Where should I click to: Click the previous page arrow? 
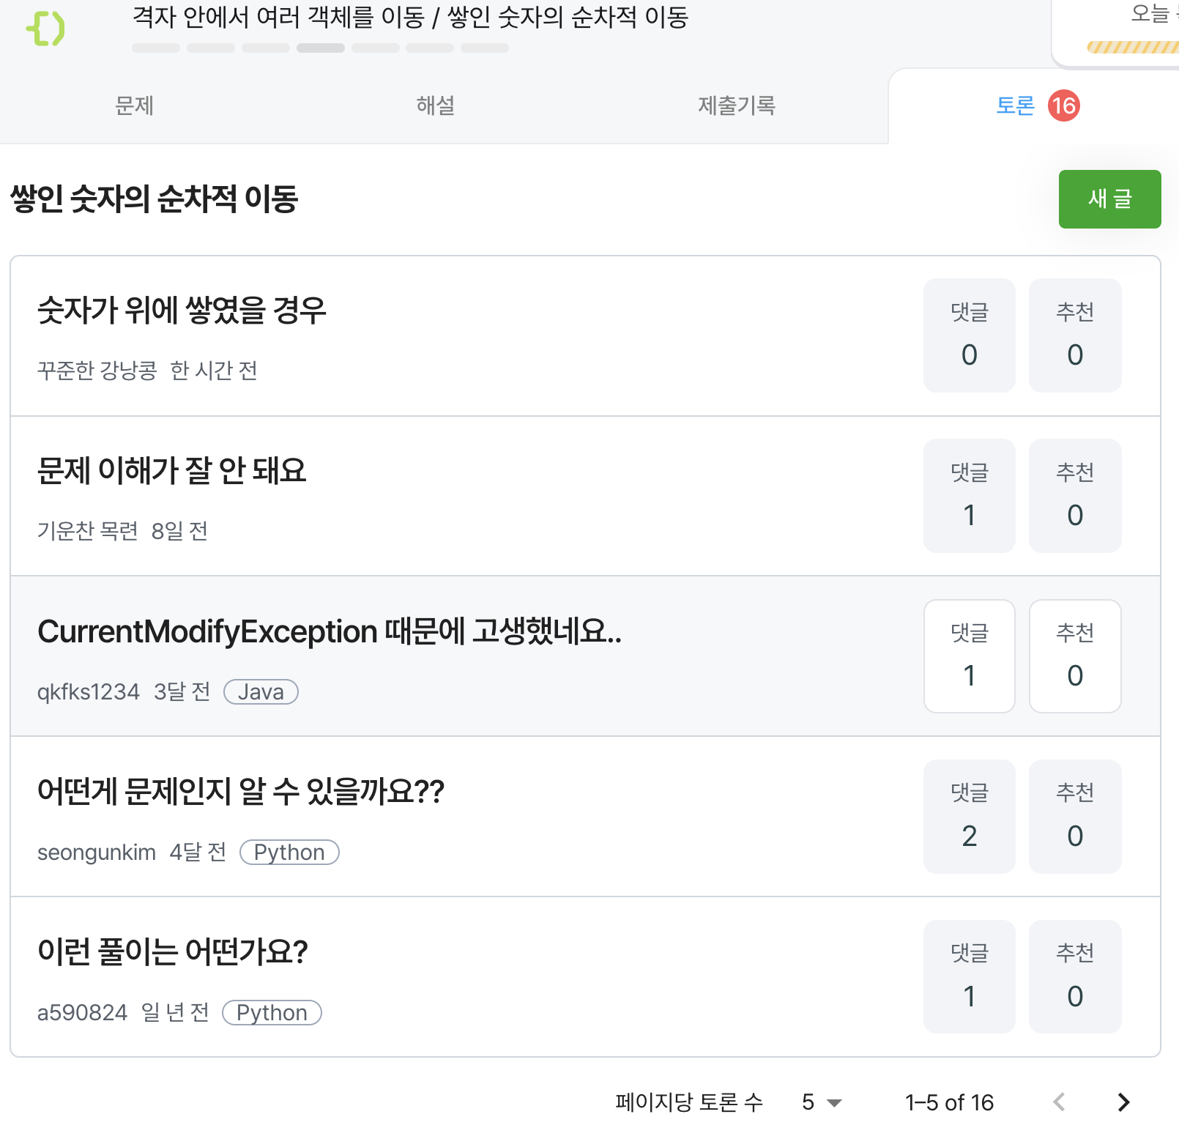(x=1059, y=1102)
